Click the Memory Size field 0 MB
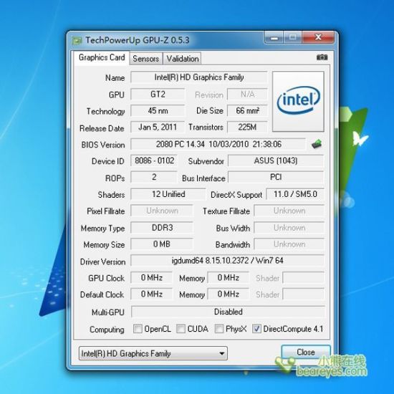Viewport: 394px width, 394px height. click(x=162, y=244)
